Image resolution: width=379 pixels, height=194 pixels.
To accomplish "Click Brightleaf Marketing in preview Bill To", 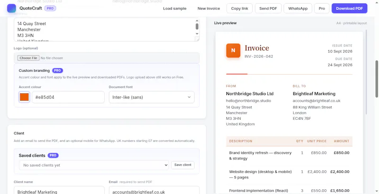I will click(x=314, y=94).
